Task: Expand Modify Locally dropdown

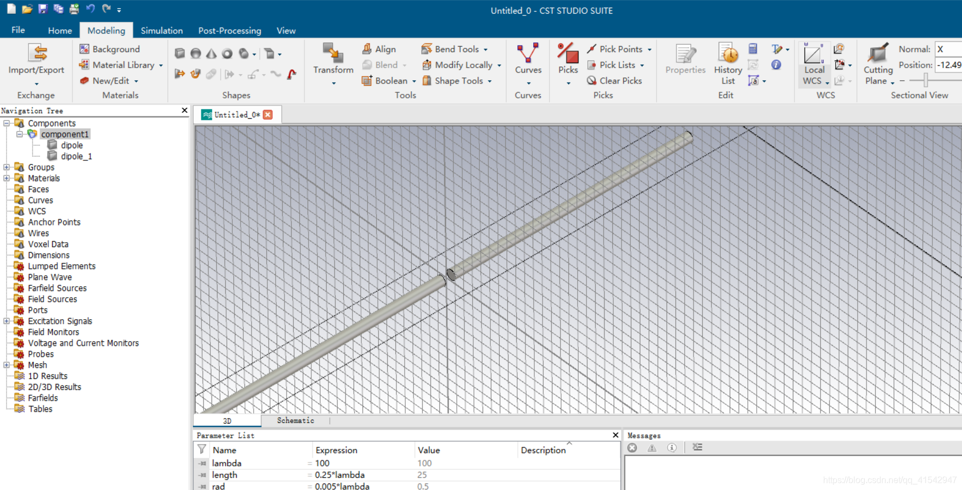Action: click(499, 65)
